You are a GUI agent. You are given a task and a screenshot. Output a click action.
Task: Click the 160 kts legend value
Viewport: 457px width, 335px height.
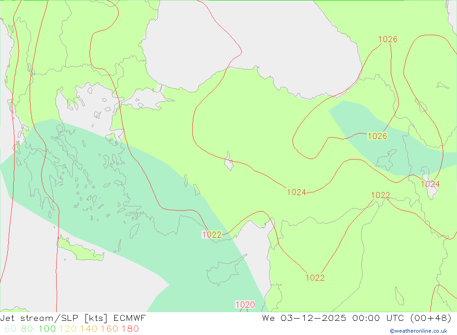point(109,329)
